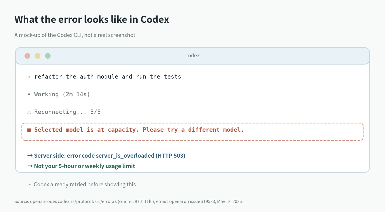The image size is (385, 212).
Task: Click the green maximize dot in codex window
Action: click(x=48, y=56)
